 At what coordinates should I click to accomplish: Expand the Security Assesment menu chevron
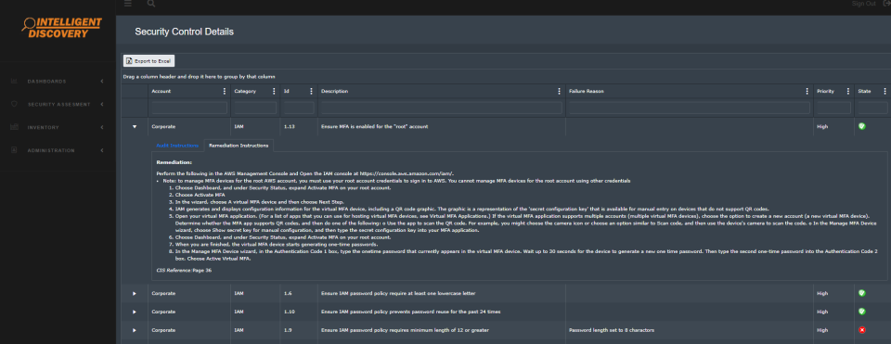102,105
